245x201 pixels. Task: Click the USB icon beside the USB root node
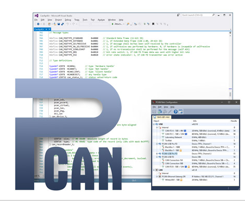(157, 124)
